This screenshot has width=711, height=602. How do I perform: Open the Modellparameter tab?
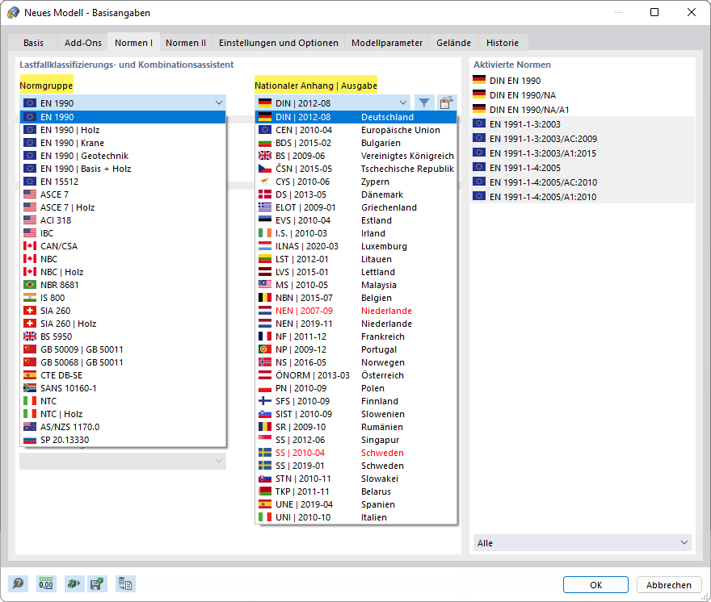tap(387, 43)
